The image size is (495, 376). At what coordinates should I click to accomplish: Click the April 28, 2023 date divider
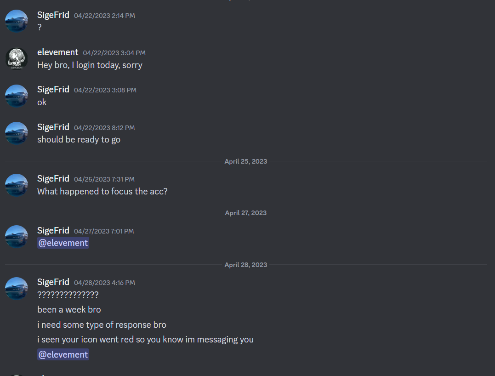click(x=245, y=265)
